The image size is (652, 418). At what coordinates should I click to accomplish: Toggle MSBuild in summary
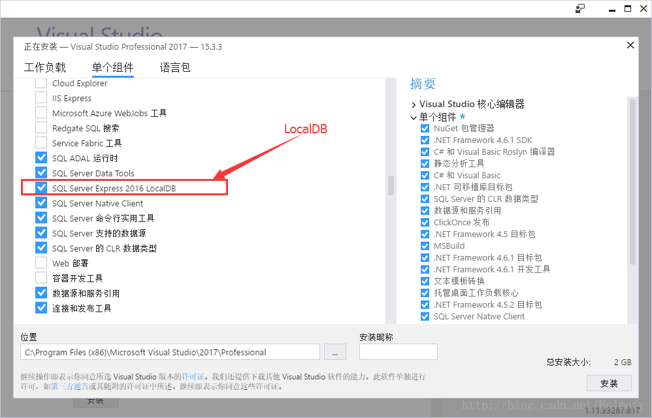(425, 246)
